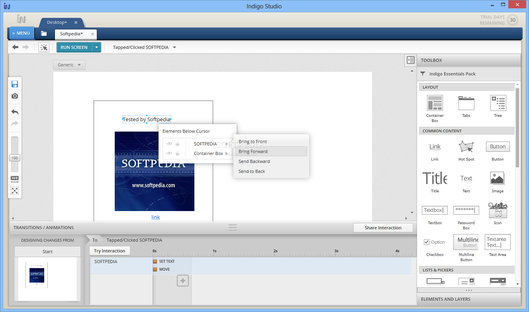Click the SOFTPEDIA image on canvas
Viewport: 529px width, 312px height.
click(x=155, y=171)
